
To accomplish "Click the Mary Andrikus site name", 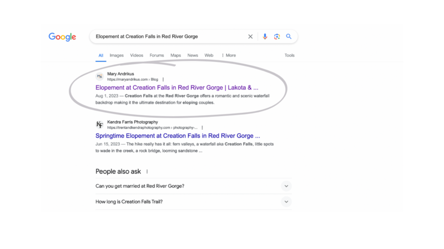I will (x=120, y=74).
